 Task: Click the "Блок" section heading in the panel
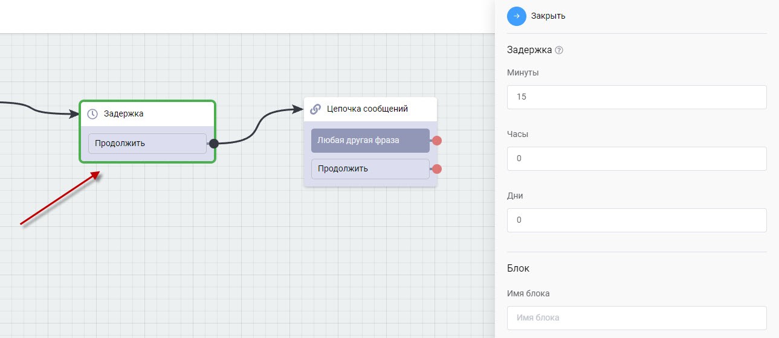[518, 268]
